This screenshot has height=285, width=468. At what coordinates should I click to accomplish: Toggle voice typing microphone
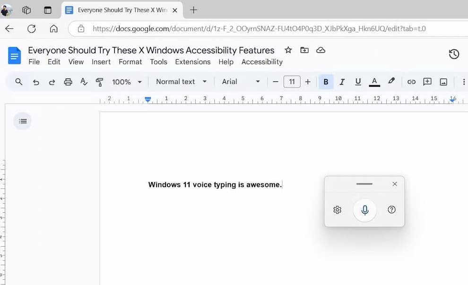[364, 210]
